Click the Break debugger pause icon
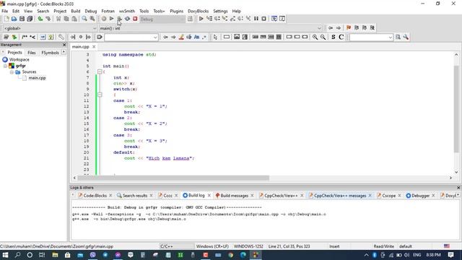This screenshot has width=462, height=260. [256, 19]
